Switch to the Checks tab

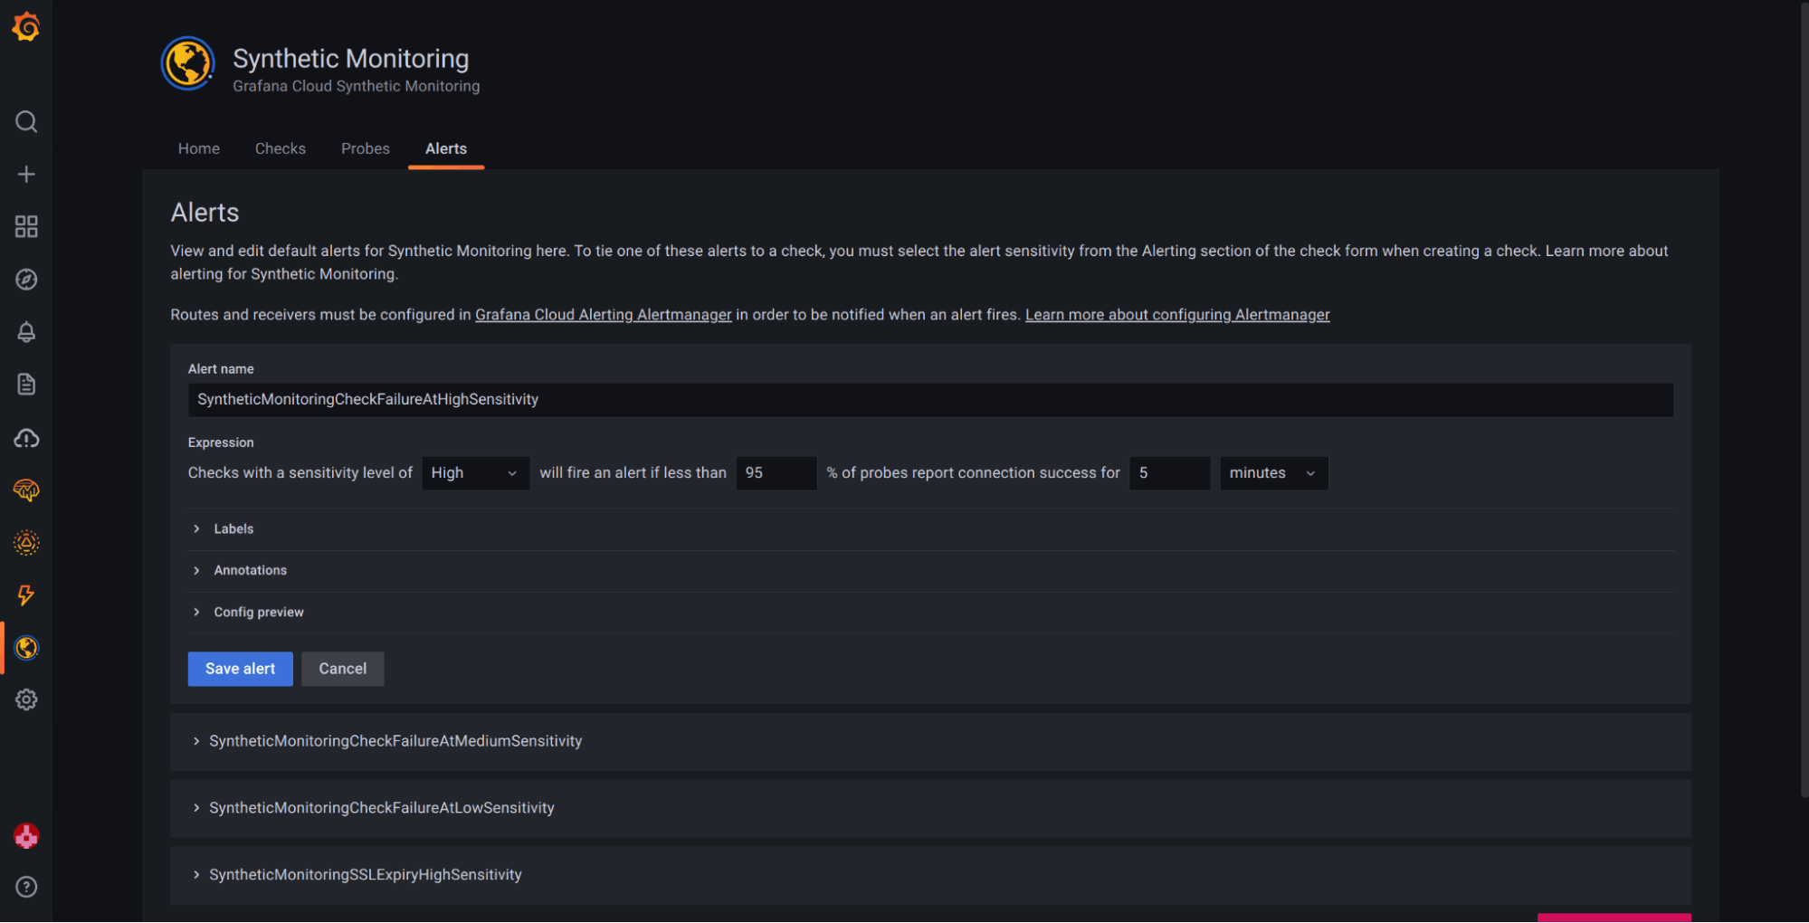click(280, 148)
